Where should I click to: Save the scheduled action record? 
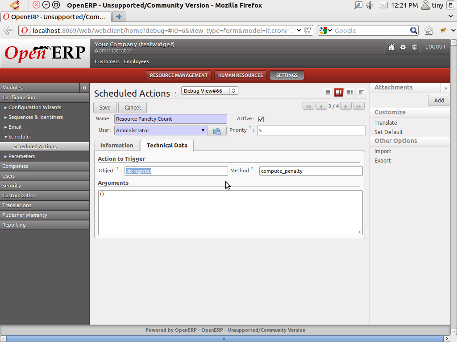[x=104, y=107]
